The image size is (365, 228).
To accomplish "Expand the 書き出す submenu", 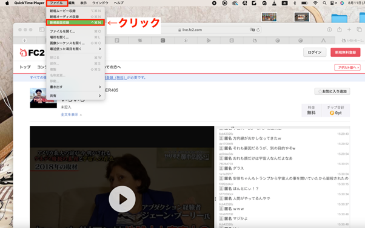I will (75, 87).
